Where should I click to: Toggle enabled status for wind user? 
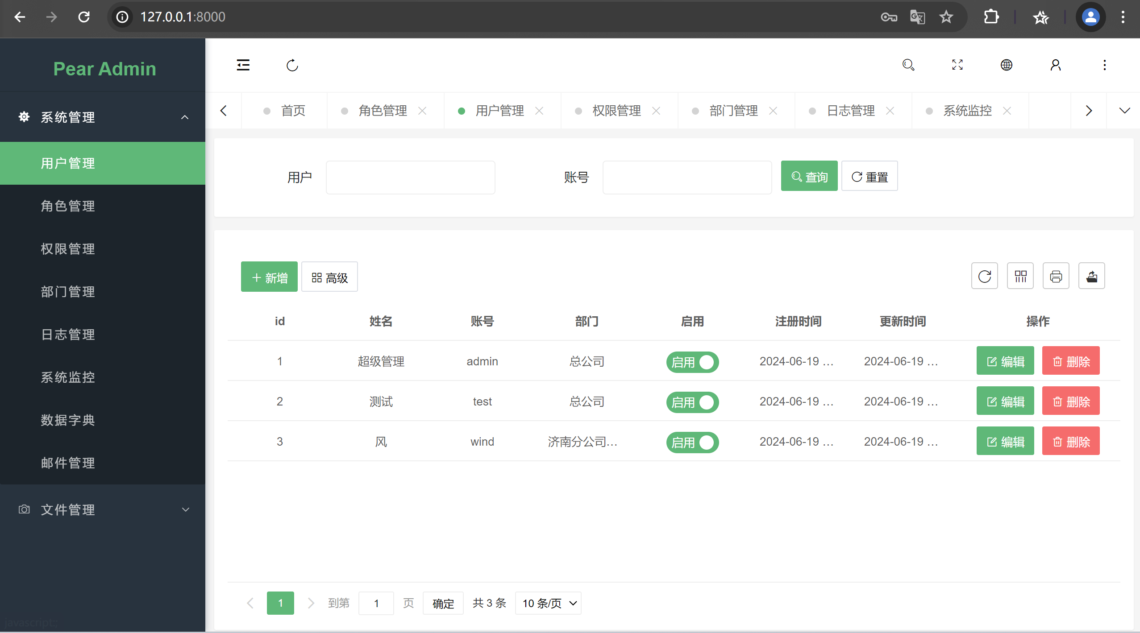pyautogui.click(x=692, y=442)
